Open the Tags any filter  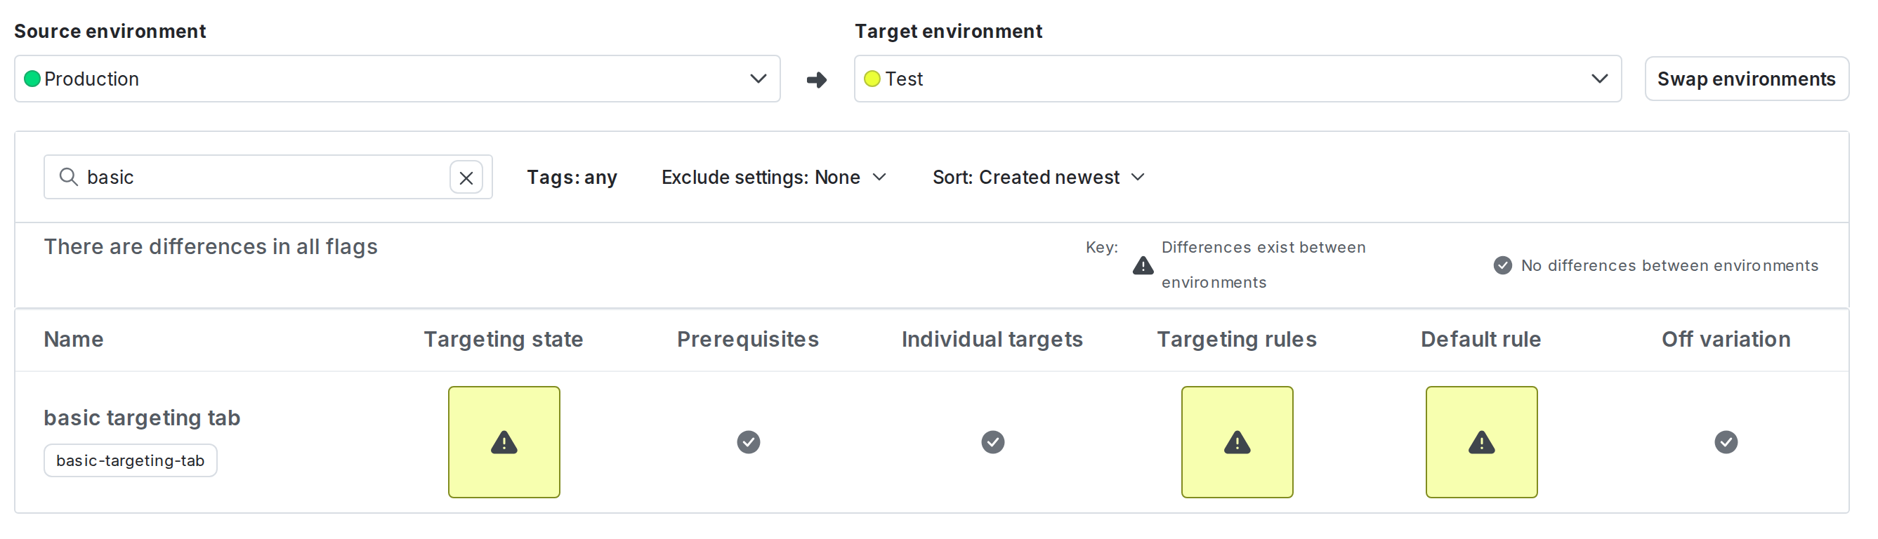click(x=572, y=177)
